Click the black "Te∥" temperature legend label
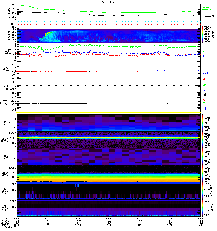The height and width of the screenshot is (231, 217). coord(204,95)
